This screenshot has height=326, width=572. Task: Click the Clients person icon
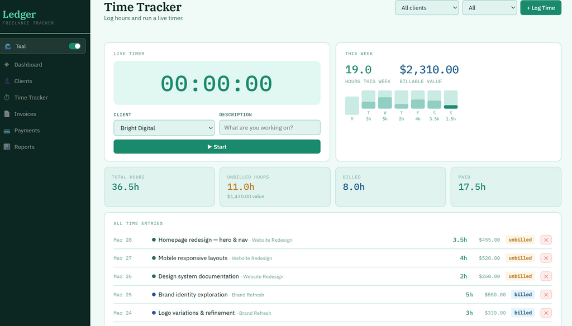(7, 81)
